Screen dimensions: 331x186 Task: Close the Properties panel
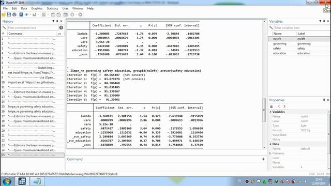pos(328,100)
